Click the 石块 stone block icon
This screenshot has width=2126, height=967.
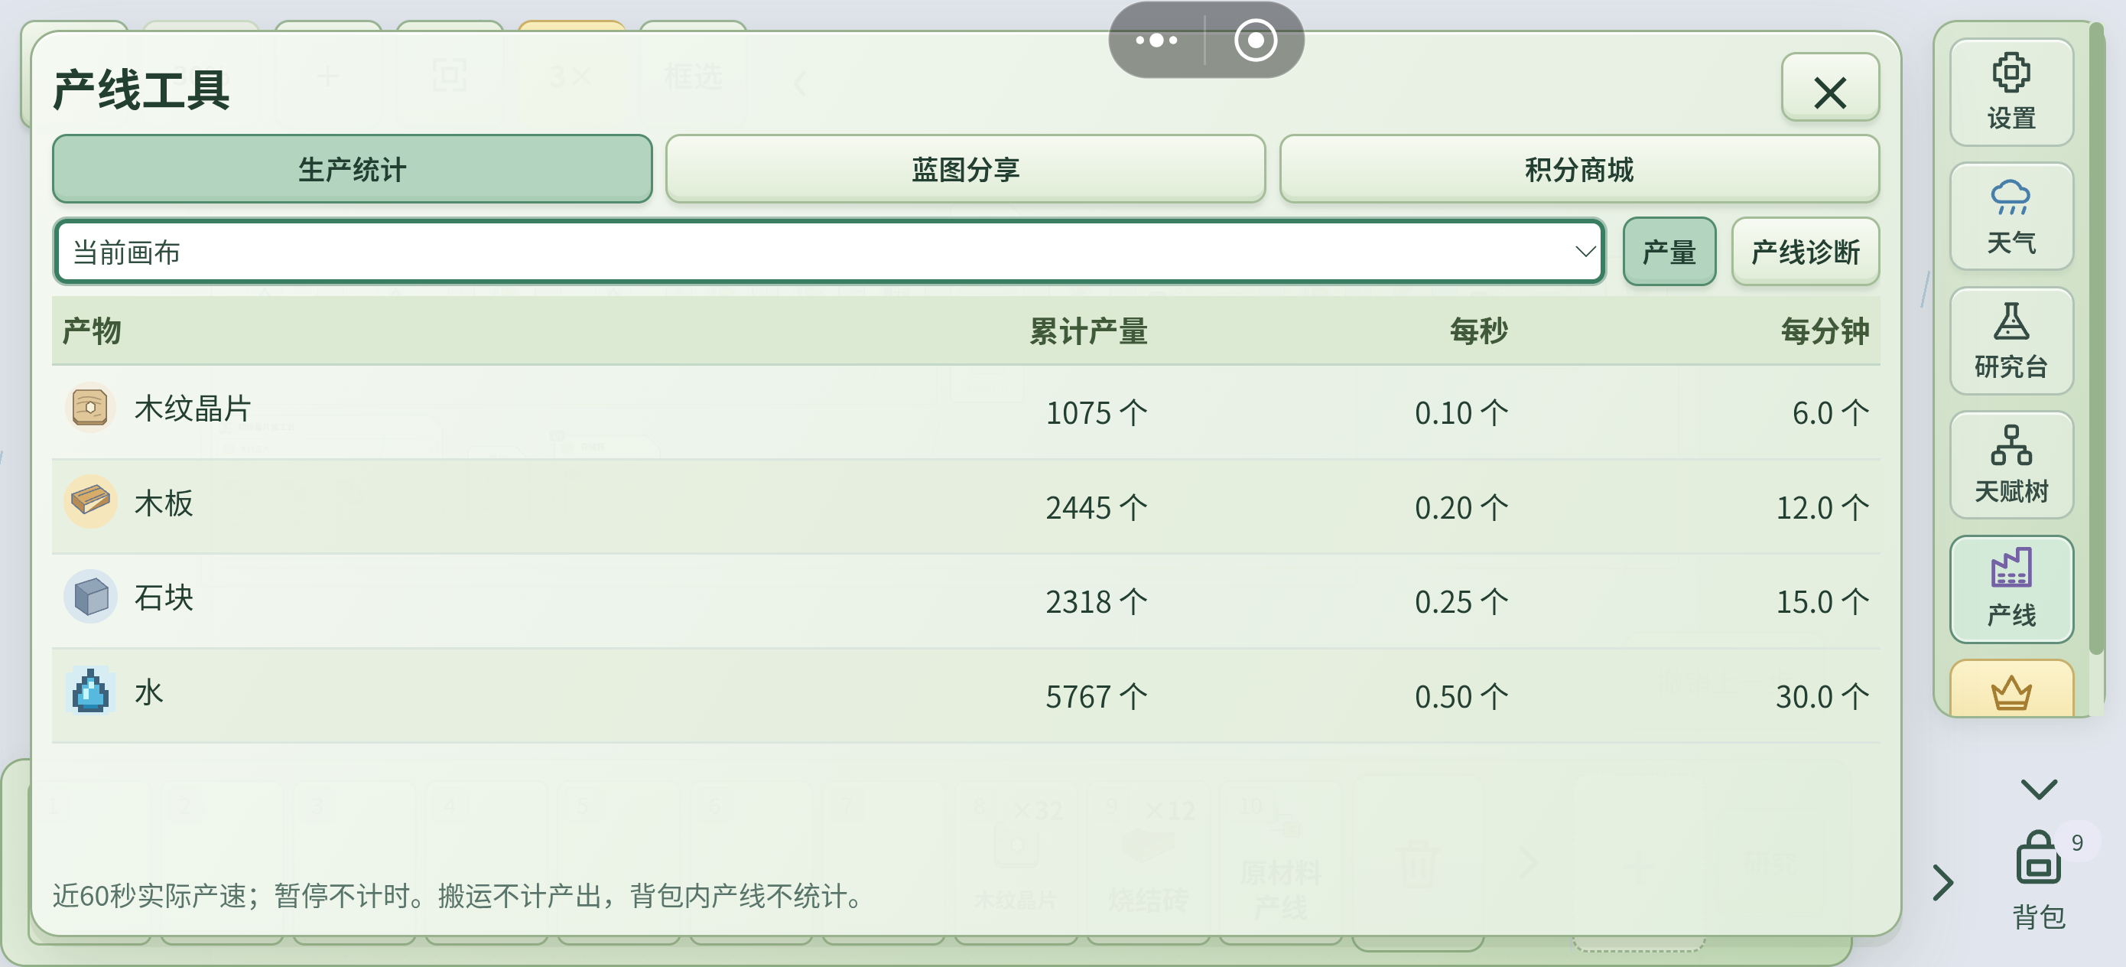pyautogui.click(x=90, y=596)
